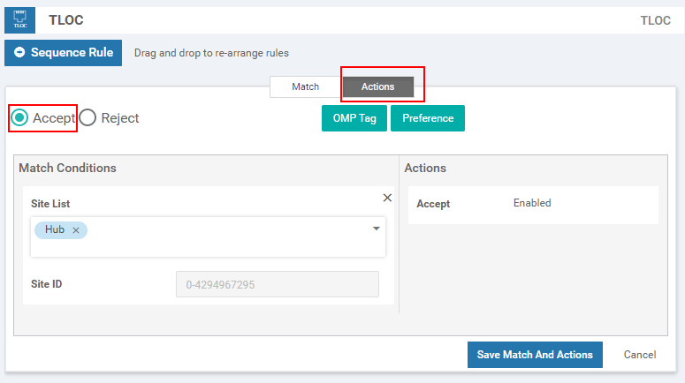Image resolution: width=685 pixels, height=383 pixels.
Task: Select the Accept radio button
Action: [19, 117]
